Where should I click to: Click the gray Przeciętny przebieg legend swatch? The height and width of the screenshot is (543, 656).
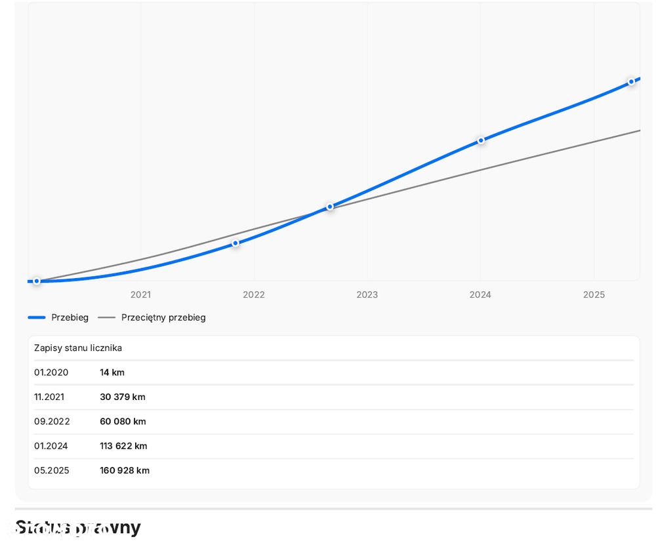point(106,317)
